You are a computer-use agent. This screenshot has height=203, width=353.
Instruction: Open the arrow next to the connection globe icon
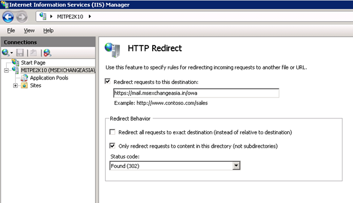coord(12,53)
